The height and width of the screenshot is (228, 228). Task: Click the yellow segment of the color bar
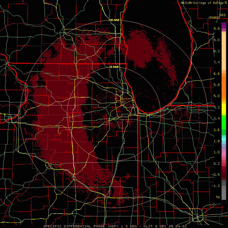coord(224,108)
